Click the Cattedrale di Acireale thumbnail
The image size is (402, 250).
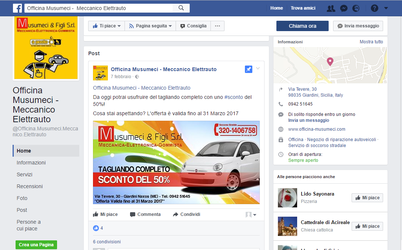tap(288, 226)
